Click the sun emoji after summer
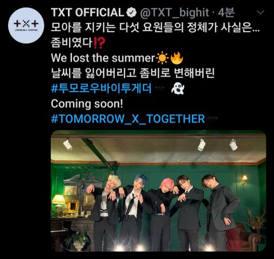Image resolution: width=274 pixels, height=259 pixels. point(162,58)
